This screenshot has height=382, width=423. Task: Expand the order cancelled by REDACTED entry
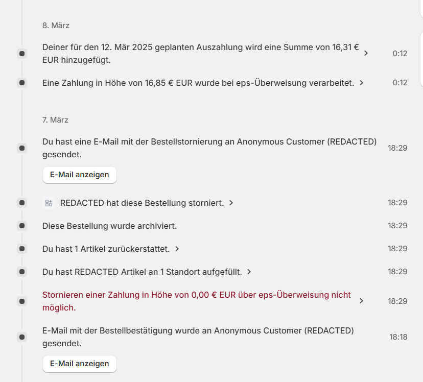[x=231, y=203]
